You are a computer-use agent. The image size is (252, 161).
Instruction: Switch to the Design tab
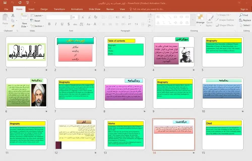tap(44, 9)
